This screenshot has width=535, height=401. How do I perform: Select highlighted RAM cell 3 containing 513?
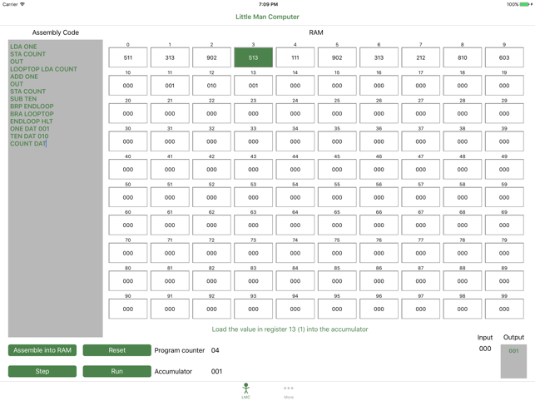[x=253, y=57]
